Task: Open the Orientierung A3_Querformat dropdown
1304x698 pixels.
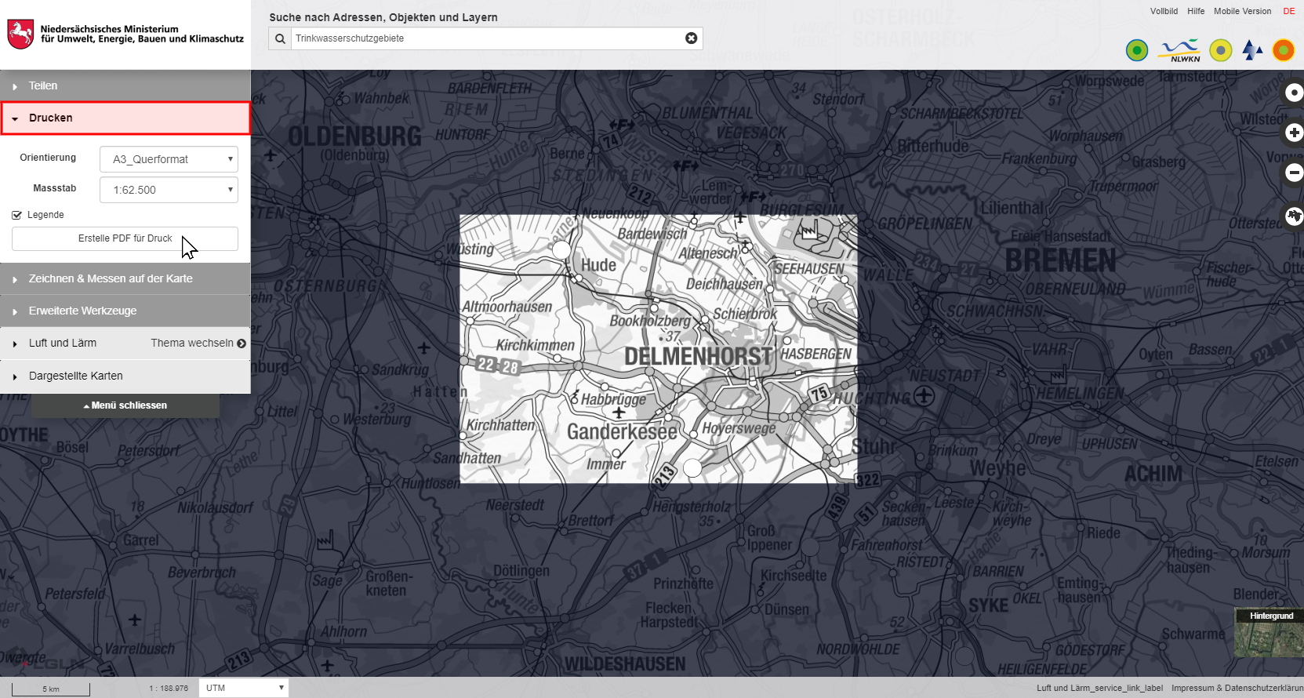Action: pyautogui.click(x=169, y=159)
